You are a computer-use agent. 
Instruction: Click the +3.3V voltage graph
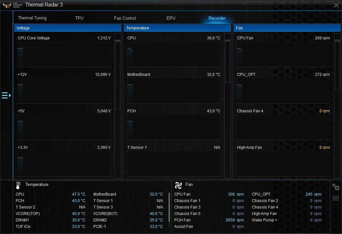point(64,164)
